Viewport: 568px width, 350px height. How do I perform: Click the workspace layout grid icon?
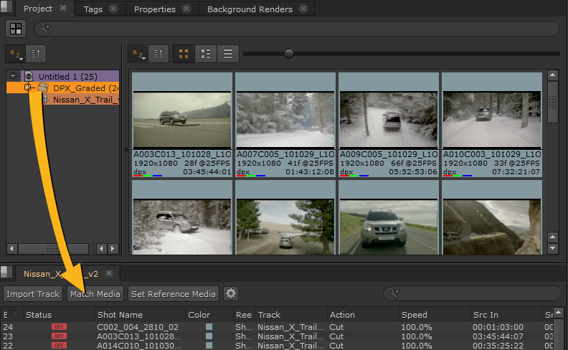point(16,29)
